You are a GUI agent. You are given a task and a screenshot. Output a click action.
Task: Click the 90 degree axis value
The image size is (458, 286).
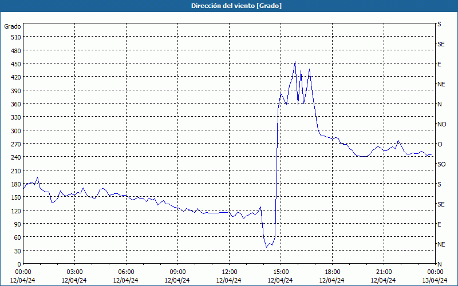click(x=18, y=224)
